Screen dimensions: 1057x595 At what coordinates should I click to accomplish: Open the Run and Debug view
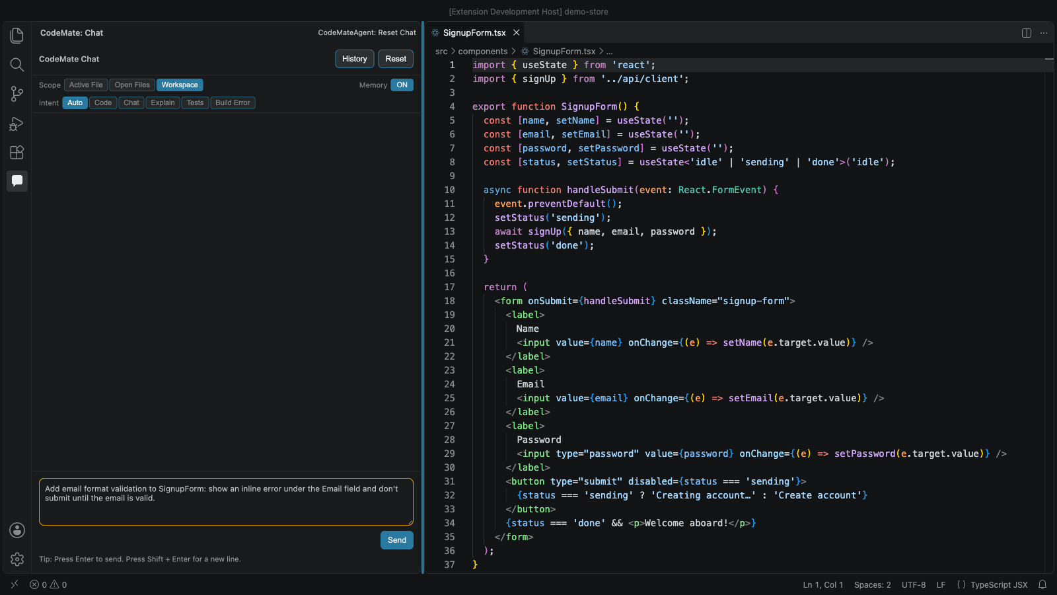tap(17, 123)
